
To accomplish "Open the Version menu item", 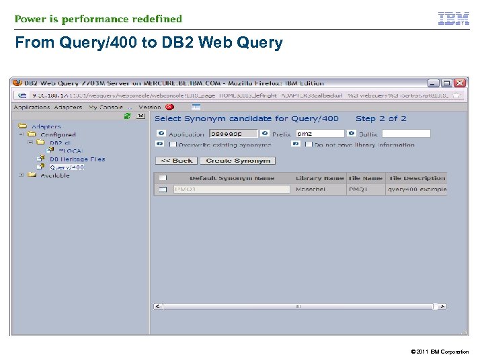I will pos(150,107).
